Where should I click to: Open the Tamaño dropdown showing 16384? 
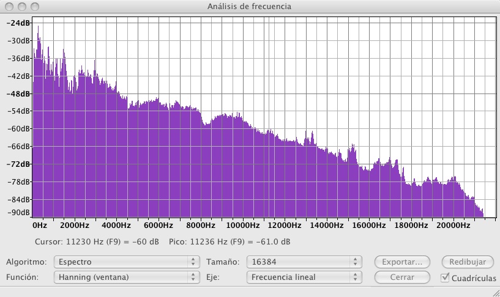(304, 262)
